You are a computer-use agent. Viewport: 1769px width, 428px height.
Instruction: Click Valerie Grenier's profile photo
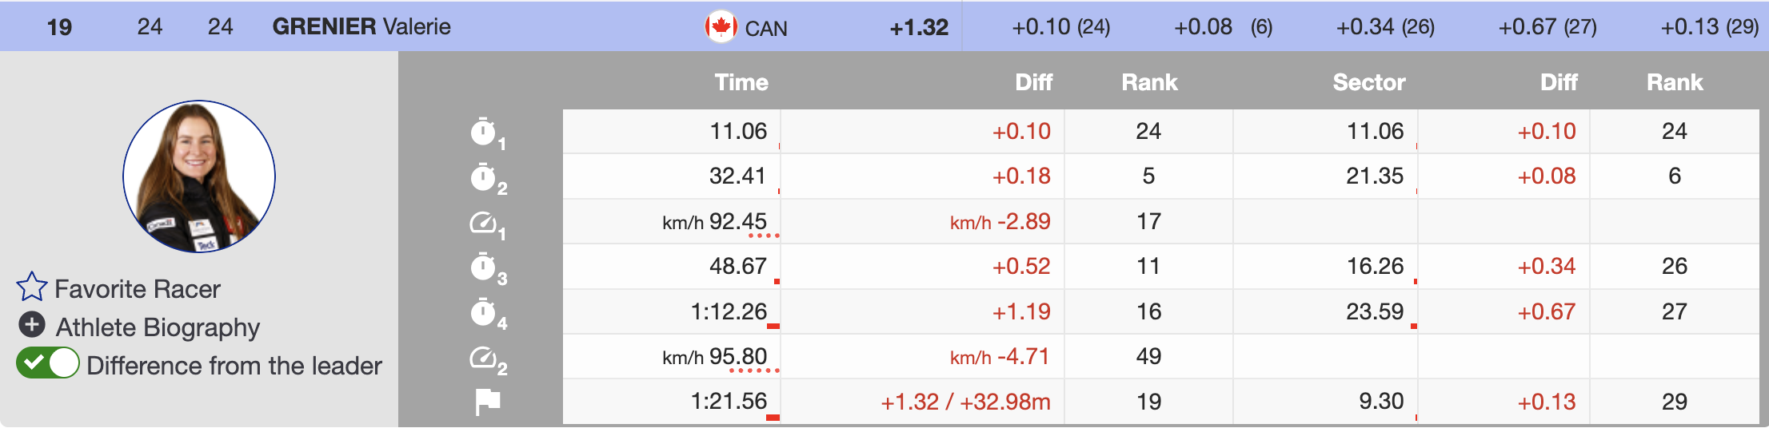point(199,176)
